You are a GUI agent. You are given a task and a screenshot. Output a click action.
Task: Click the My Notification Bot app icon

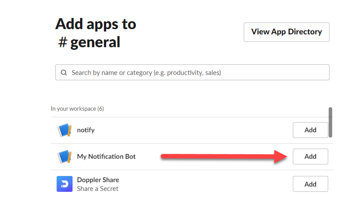tap(64, 157)
